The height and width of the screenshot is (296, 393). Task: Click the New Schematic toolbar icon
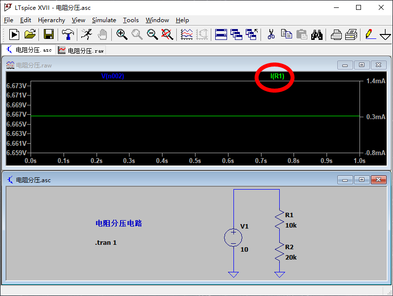tap(14, 34)
